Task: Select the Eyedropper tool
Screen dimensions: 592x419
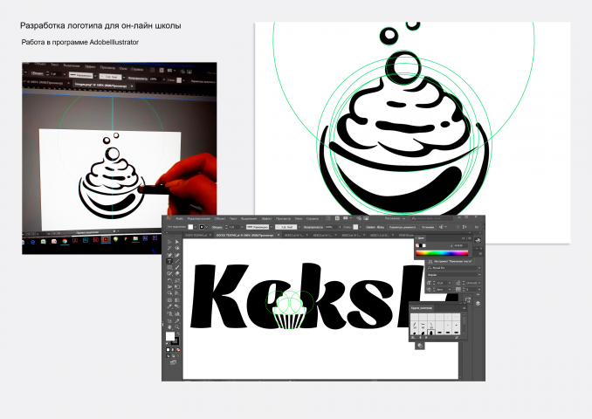Action: [x=169, y=306]
